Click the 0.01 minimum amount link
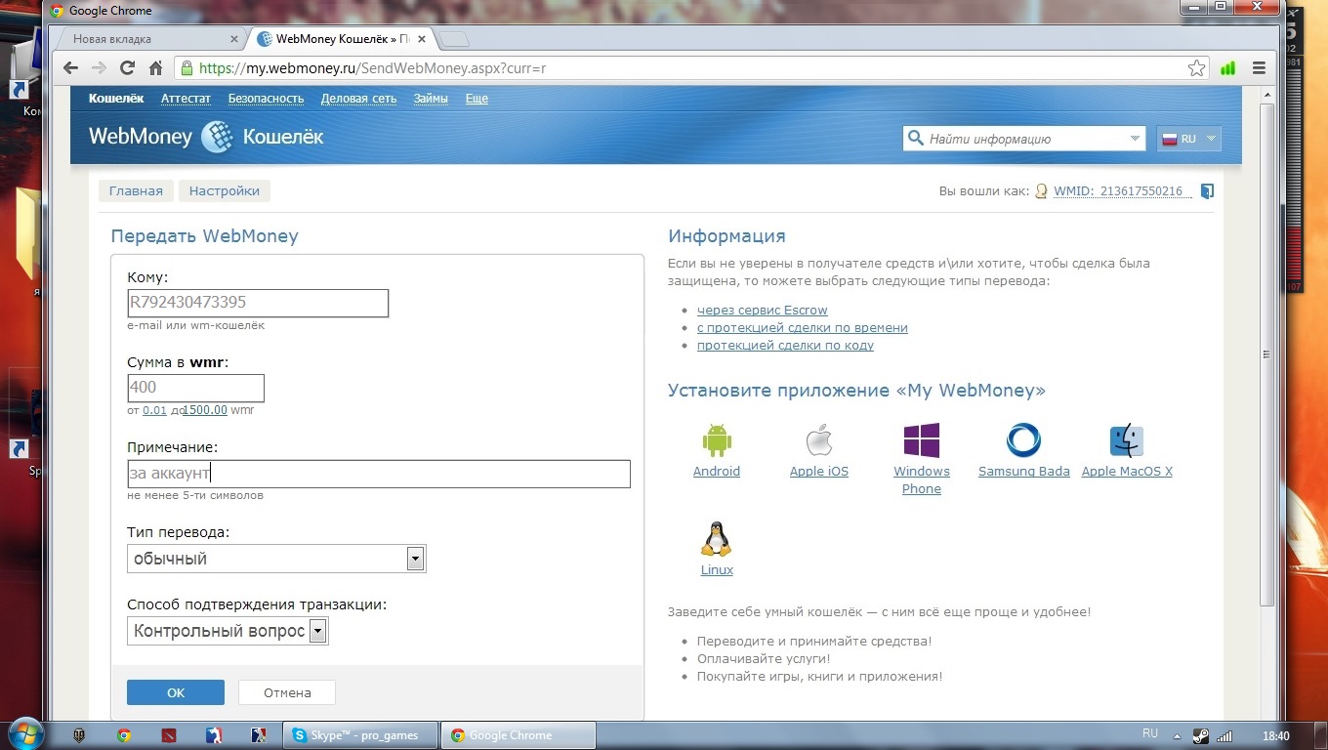This screenshot has height=750, width=1328. (154, 410)
